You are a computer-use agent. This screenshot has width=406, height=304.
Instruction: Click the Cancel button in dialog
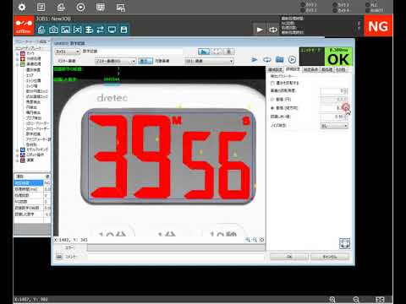(x=330, y=257)
